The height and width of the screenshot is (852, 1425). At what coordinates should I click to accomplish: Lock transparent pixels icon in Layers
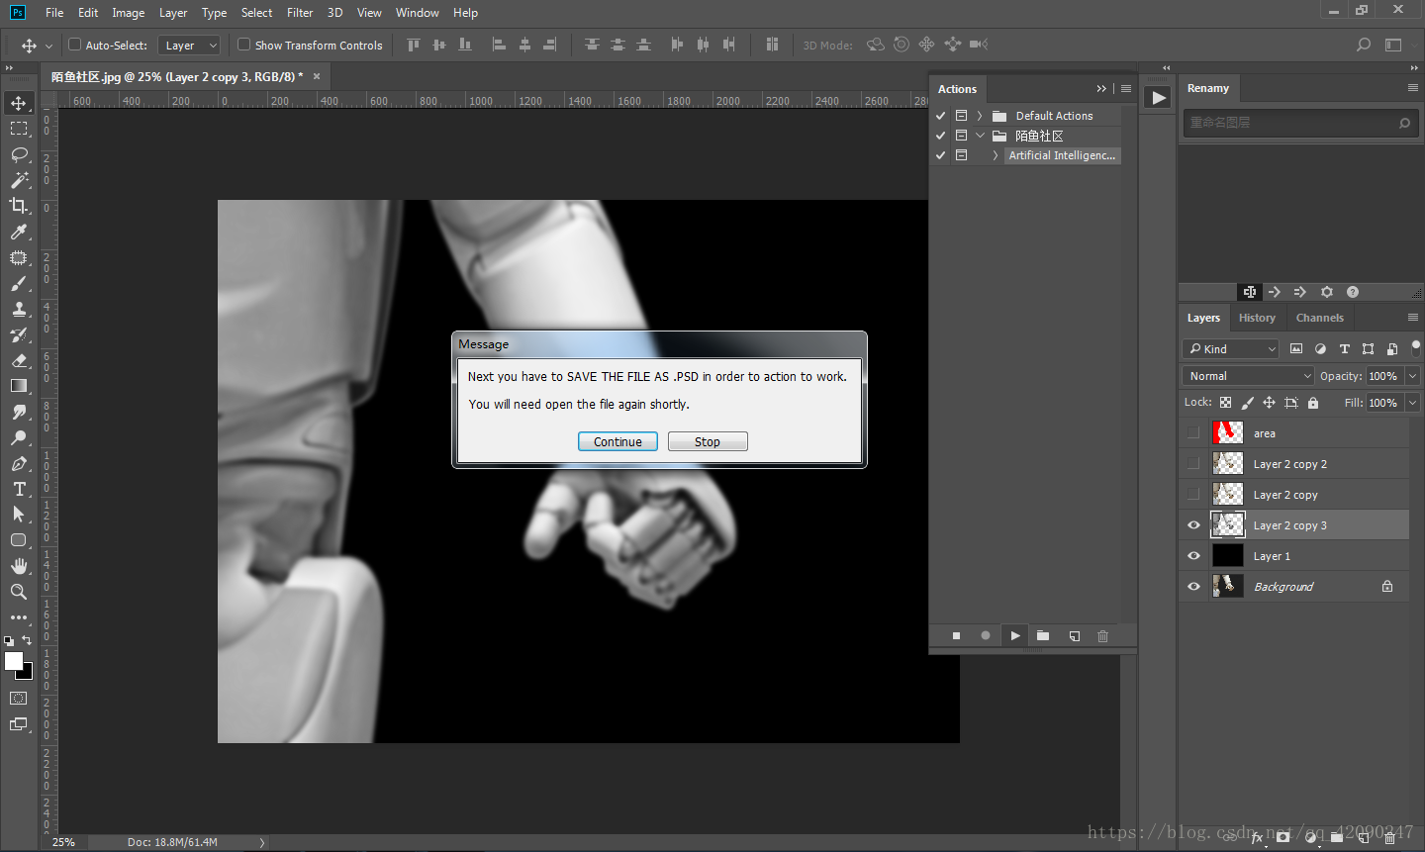click(1225, 403)
